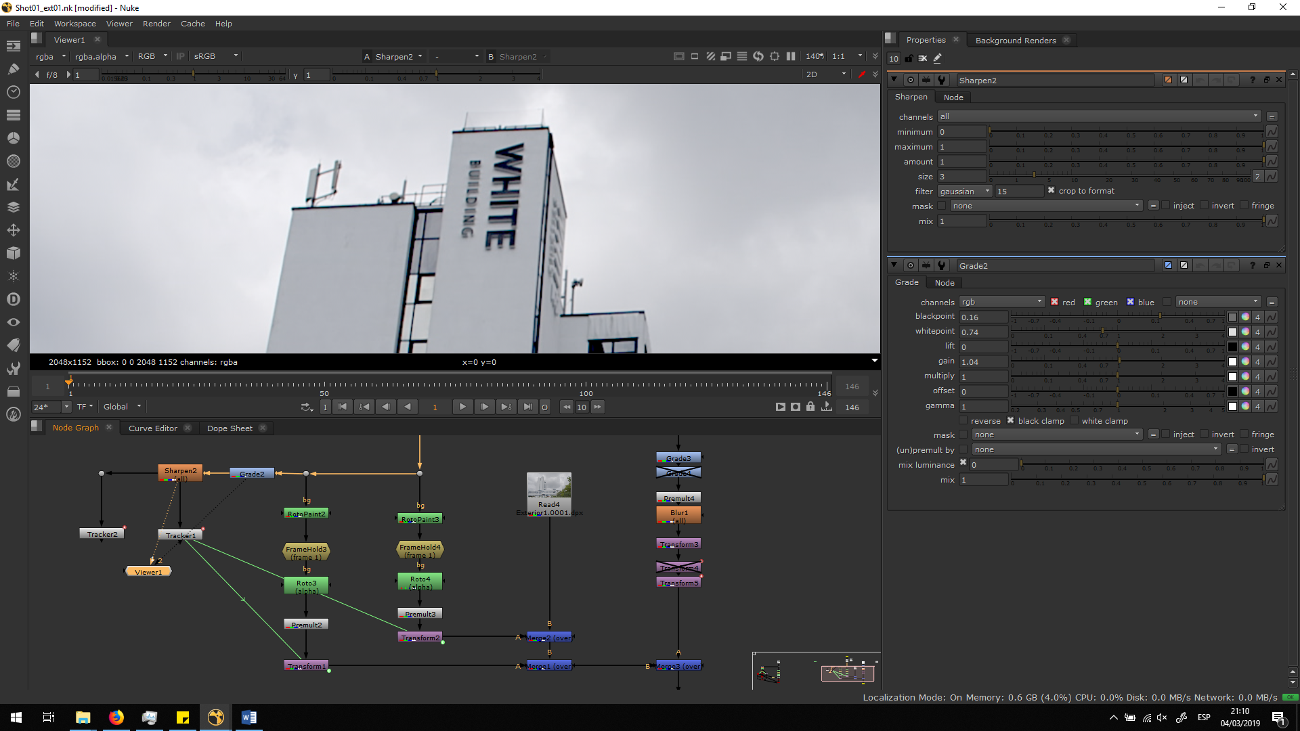
Task: Toggle the crop to format checkbox
Action: [1051, 191]
